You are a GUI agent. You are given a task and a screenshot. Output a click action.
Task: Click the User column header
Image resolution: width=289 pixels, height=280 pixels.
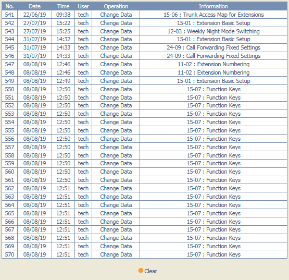tap(83, 6)
